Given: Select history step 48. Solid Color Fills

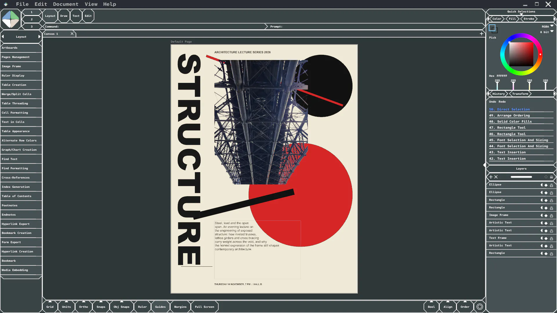Looking at the screenshot, I should pyautogui.click(x=521, y=121).
